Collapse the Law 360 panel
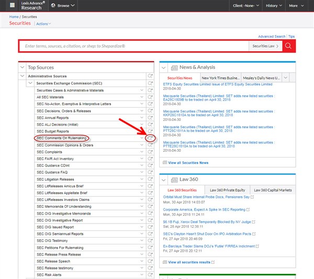This screenshot has width=314, height=279. point(164,180)
